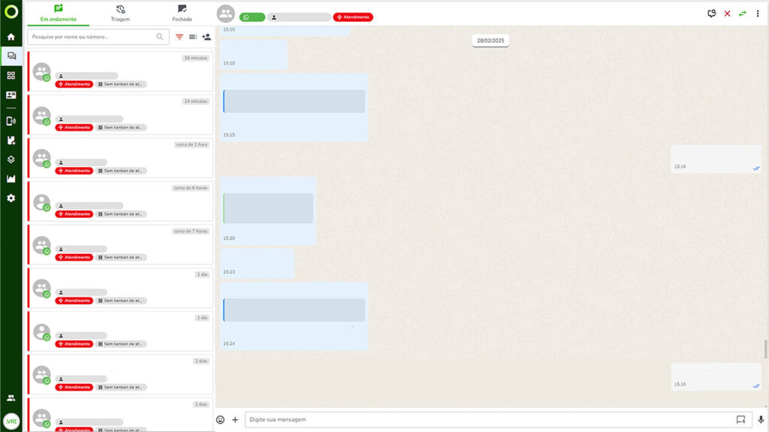Toggle the conversation list view mode
Image resolution: width=769 pixels, height=432 pixels.
pos(193,37)
